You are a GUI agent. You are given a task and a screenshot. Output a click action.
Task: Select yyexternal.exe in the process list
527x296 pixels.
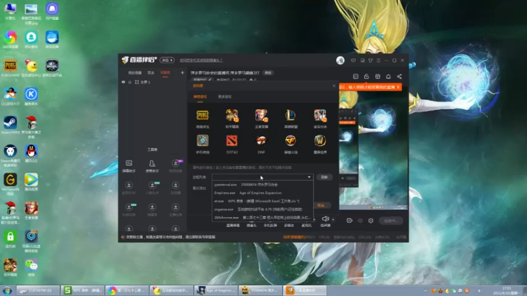(263, 185)
